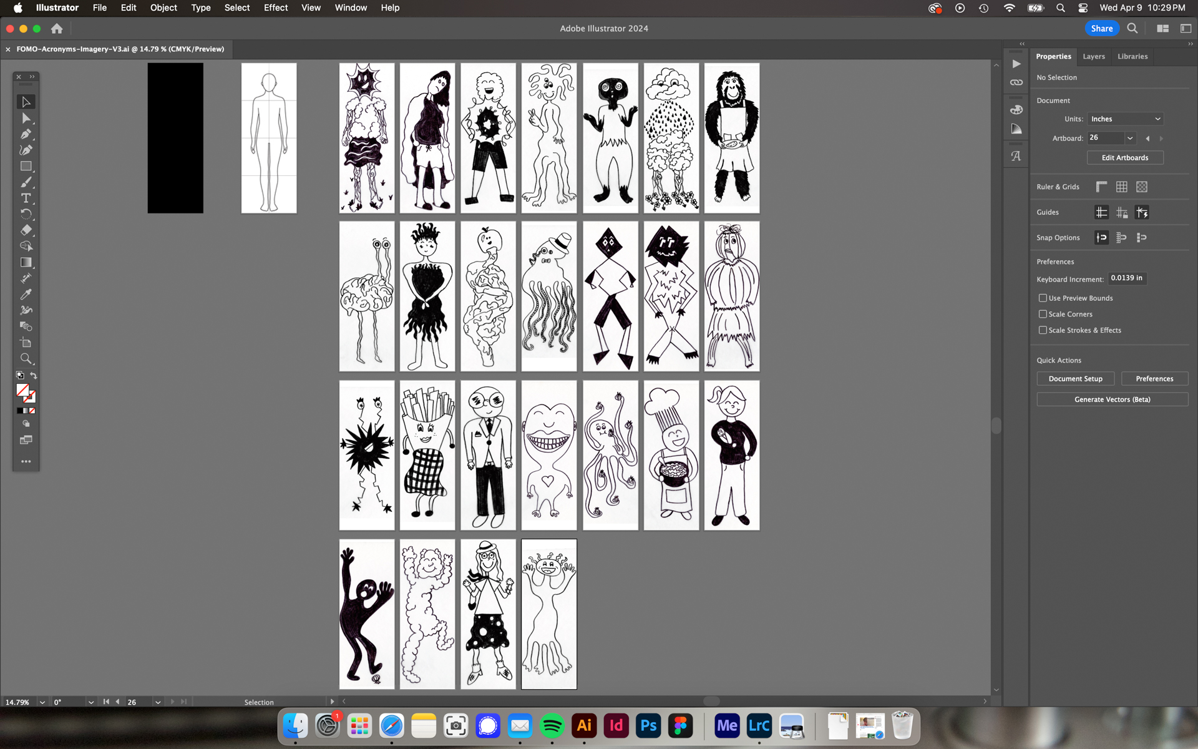Screen dimensions: 1198x749
Task: Click the Direct Selection tool
Action: [x=26, y=119]
